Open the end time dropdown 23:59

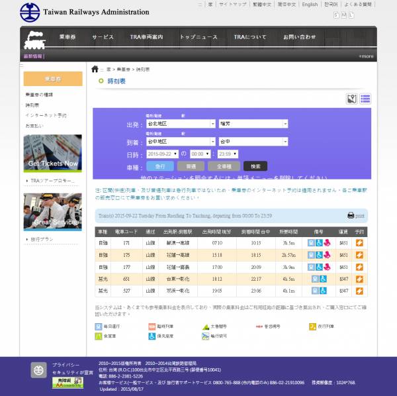pyautogui.click(x=228, y=154)
